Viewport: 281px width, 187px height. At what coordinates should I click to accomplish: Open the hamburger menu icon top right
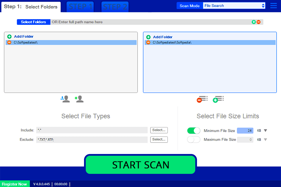273,5
